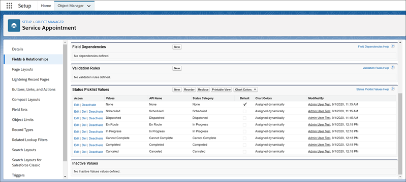
Task: Open Field Dependencies help question mark icon
Action: pos(393,47)
